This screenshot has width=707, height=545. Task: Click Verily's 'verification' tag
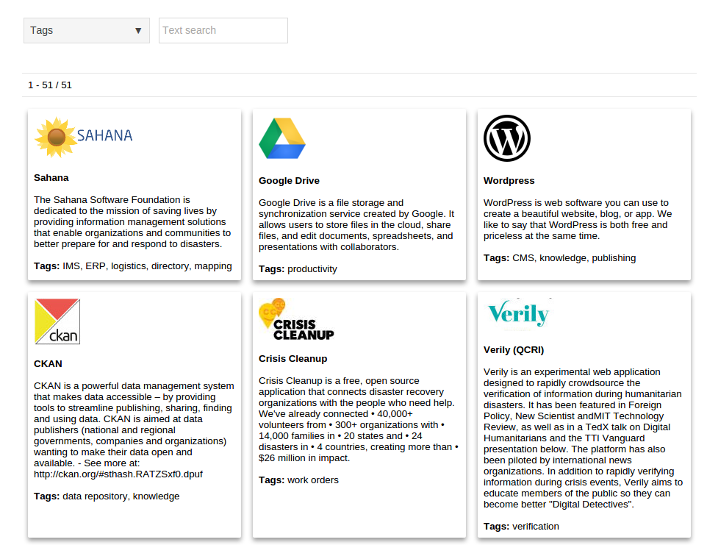pyautogui.click(x=536, y=527)
